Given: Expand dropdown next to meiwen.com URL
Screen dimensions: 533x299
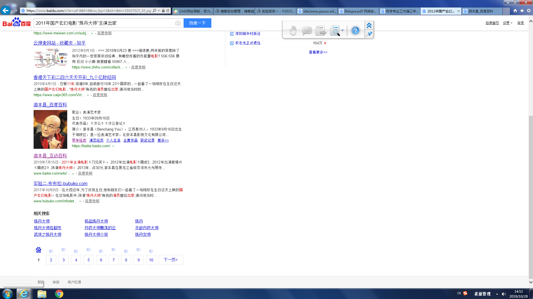Looking at the screenshot, I should [x=92, y=33].
